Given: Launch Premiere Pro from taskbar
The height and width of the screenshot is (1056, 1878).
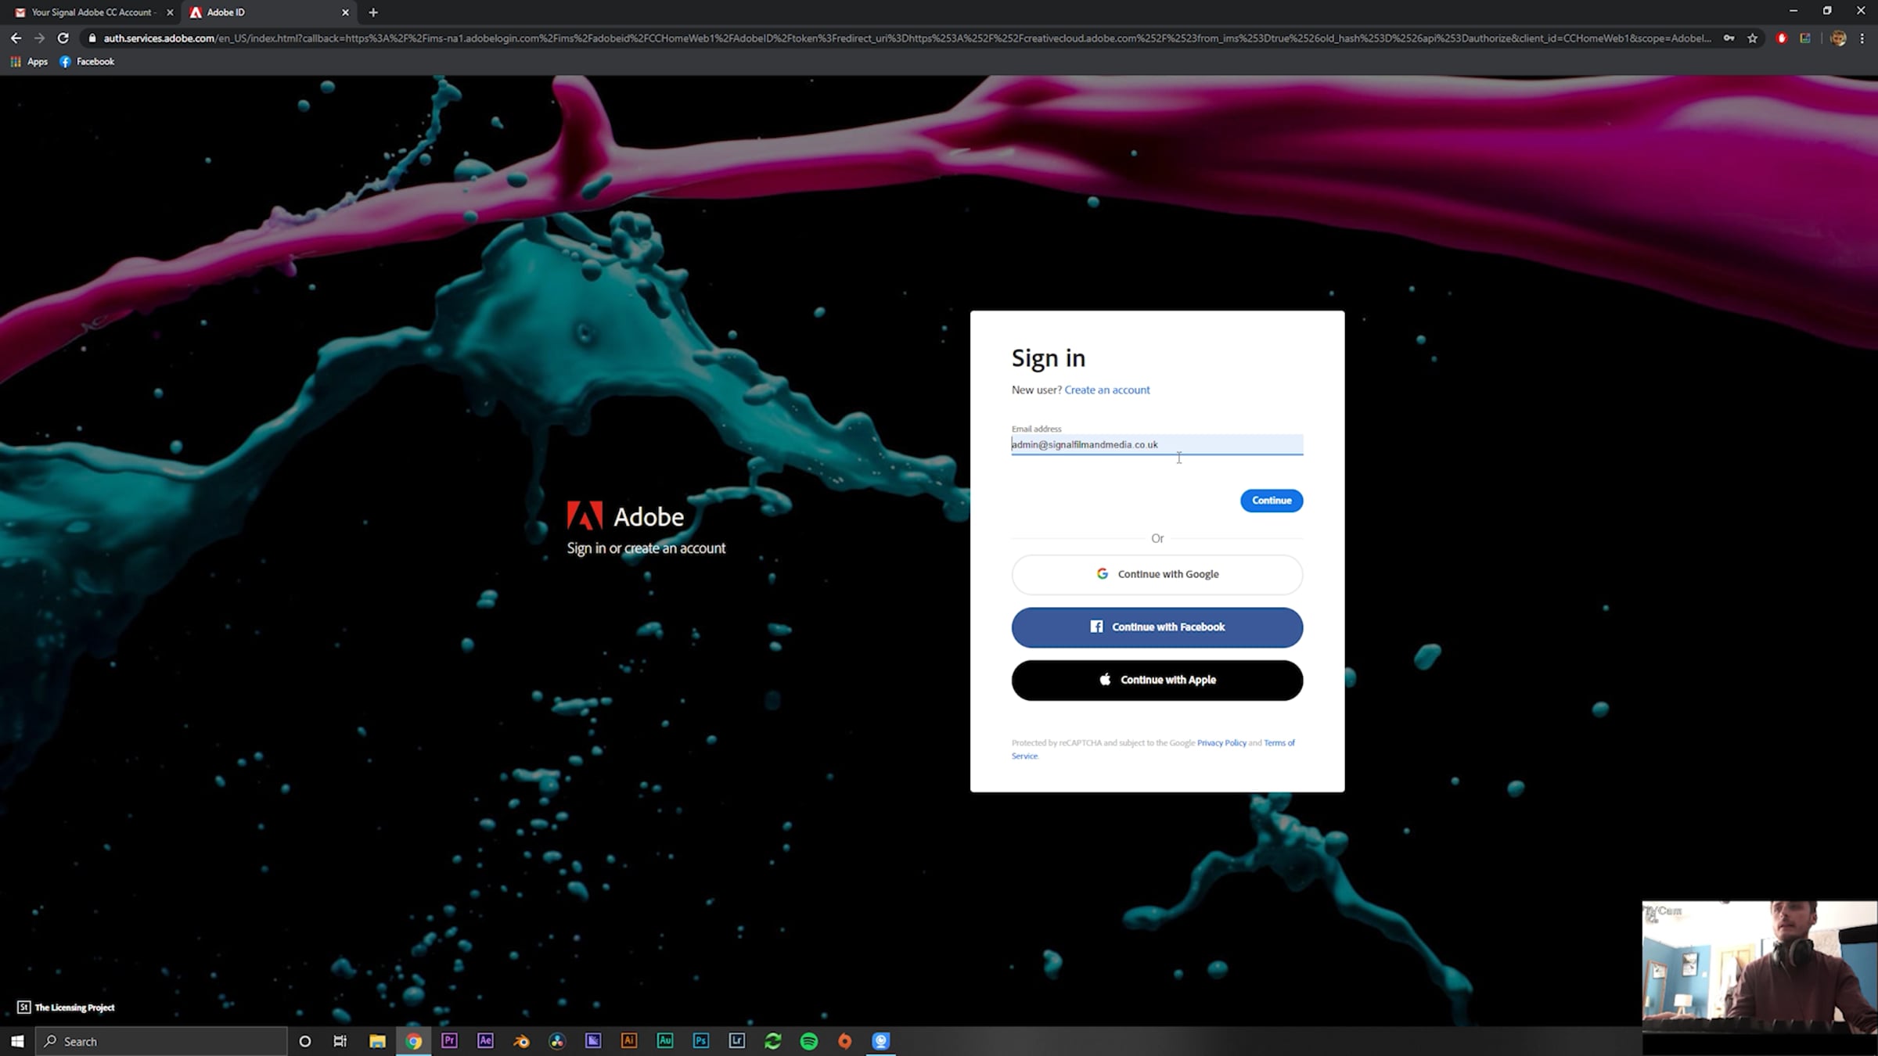Looking at the screenshot, I should [x=449, y=1040].
